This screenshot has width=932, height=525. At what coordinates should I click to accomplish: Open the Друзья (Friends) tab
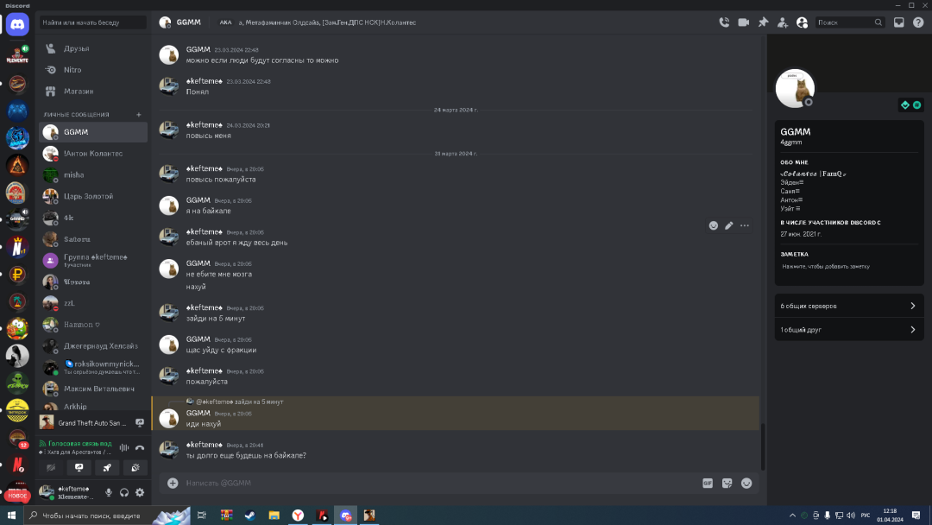pos(76,48)
